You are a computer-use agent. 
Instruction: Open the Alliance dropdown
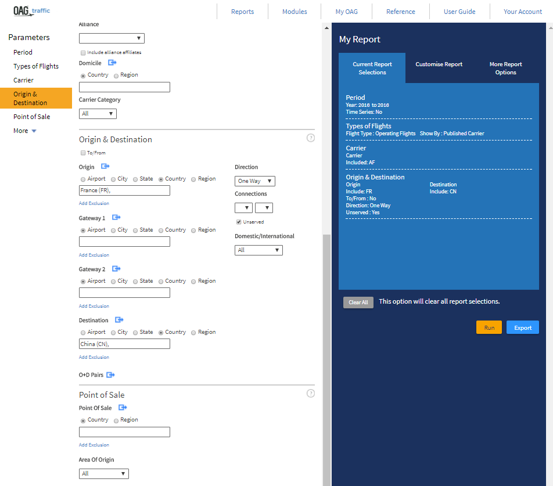(x=112, y=38)
